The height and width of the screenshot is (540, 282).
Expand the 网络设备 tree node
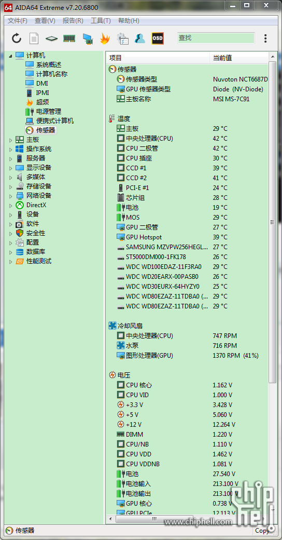click(x=10, y=196)
